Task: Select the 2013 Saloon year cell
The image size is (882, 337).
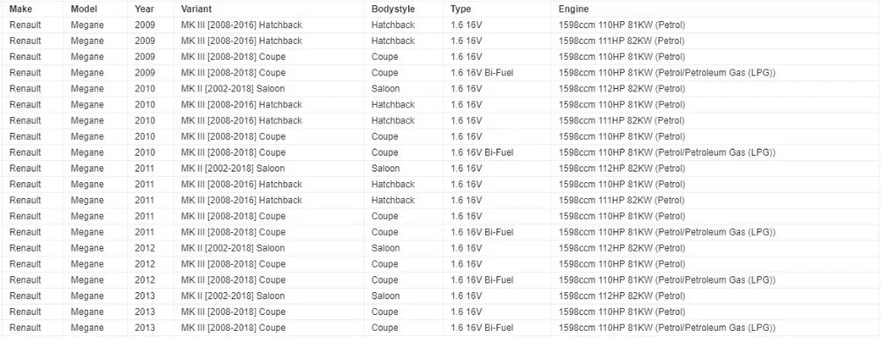Action: click(145, 296)
